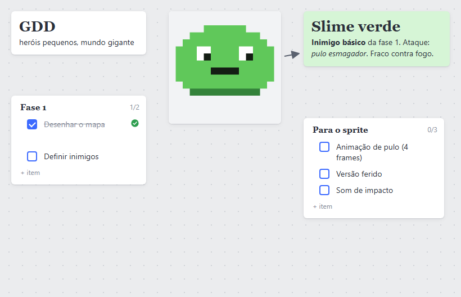Click the italic pulo esmagador text
The height and width of the screenshot is (297, 461).
tap(339, 54)
